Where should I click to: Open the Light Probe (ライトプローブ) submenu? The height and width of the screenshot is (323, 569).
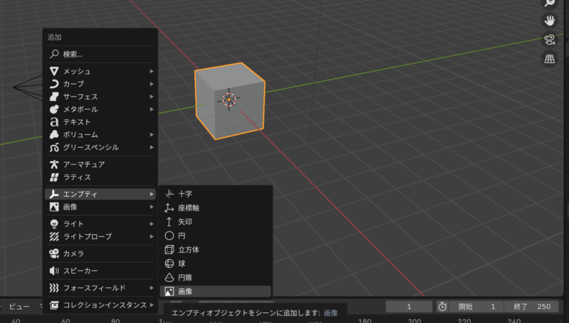pyautogui.click(x=100, y=236)
